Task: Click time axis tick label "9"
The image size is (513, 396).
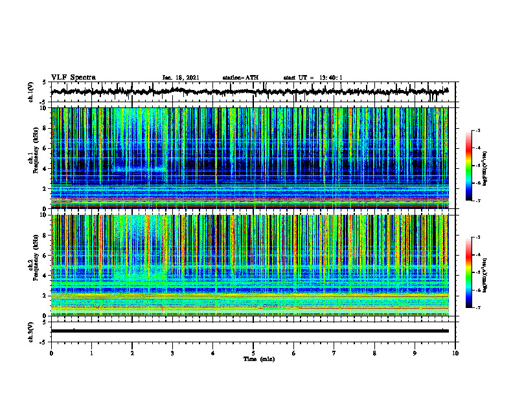Action: coord(415,353)
